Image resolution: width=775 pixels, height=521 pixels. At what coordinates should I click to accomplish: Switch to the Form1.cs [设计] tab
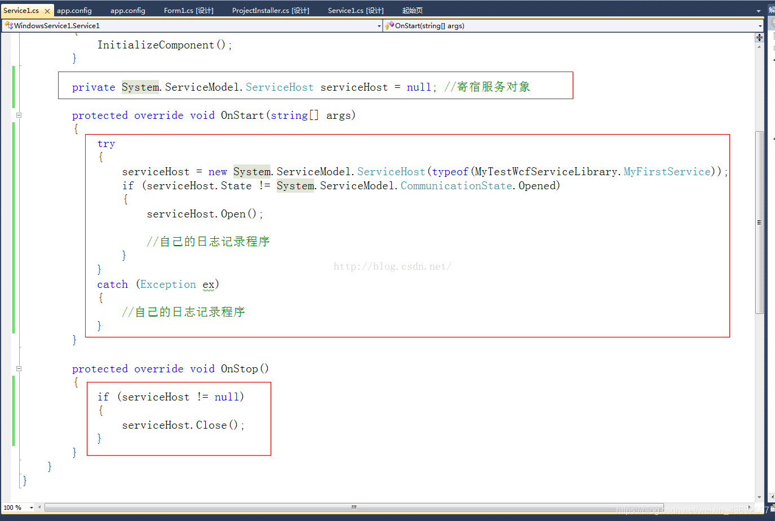[x=189, y=11]
